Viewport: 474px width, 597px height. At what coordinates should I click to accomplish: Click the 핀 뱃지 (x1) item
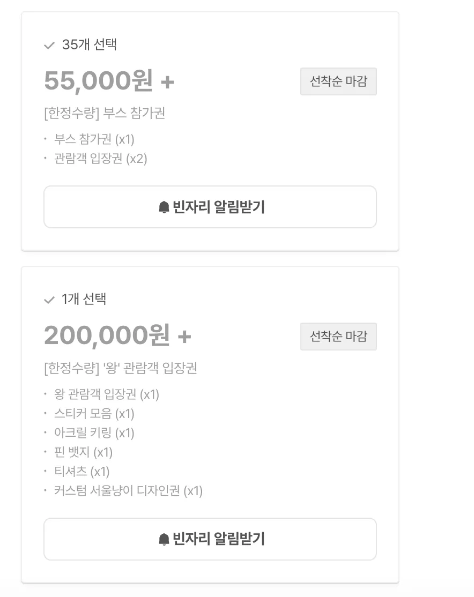(x=84, y=452)
